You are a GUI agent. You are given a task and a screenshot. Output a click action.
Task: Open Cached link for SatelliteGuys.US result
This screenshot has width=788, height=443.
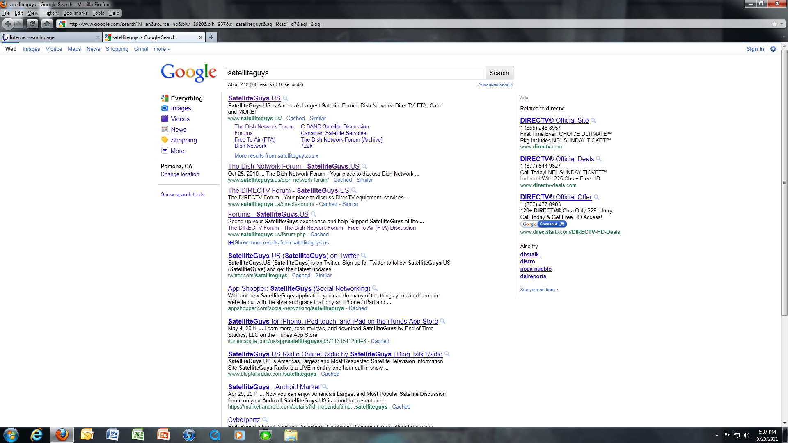(295, 119)
